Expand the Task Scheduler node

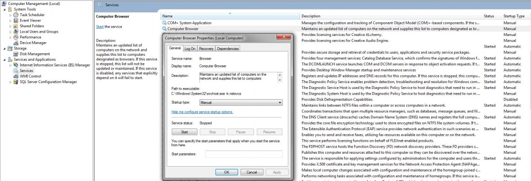point(10,15)
